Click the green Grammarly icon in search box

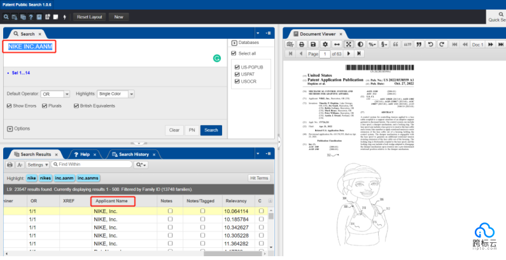217,58
